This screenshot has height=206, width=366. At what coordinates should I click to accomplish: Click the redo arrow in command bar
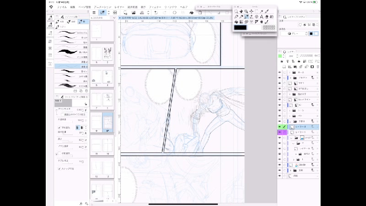click(x=164, y=13)
